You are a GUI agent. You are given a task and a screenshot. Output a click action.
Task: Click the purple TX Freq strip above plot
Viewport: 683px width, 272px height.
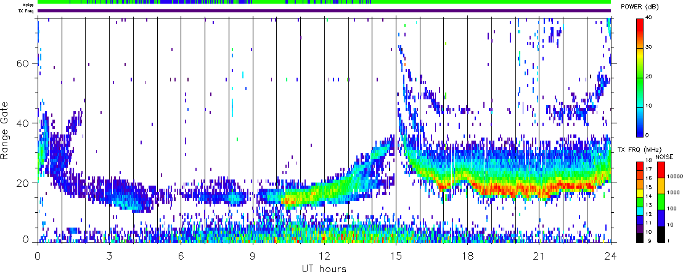coord(324,11)
